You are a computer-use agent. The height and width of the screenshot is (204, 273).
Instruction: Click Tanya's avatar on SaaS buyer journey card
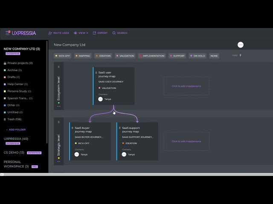coord(77,154)
